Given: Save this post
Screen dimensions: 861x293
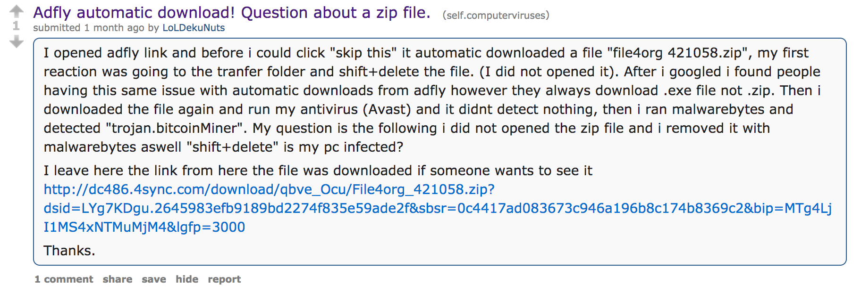Looking at the screenshot, I should [x=154, y=279].
